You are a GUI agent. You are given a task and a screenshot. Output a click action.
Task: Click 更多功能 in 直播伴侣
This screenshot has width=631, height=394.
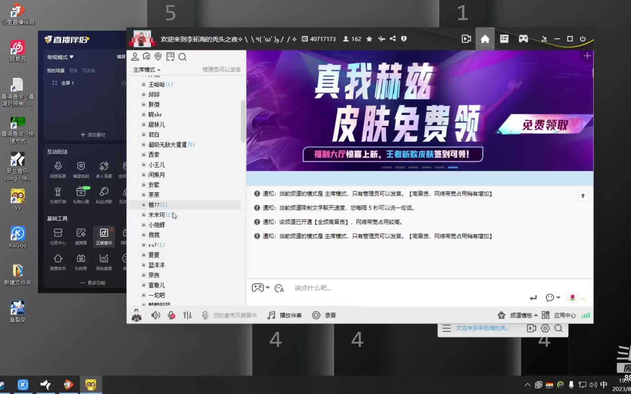(93, 283)
